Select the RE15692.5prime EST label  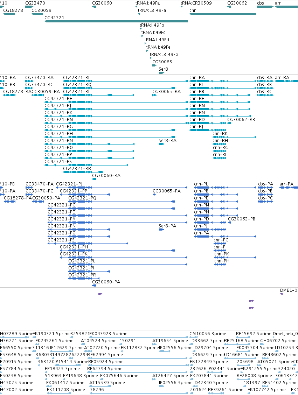pyautogui.click(x=254, y=334)
